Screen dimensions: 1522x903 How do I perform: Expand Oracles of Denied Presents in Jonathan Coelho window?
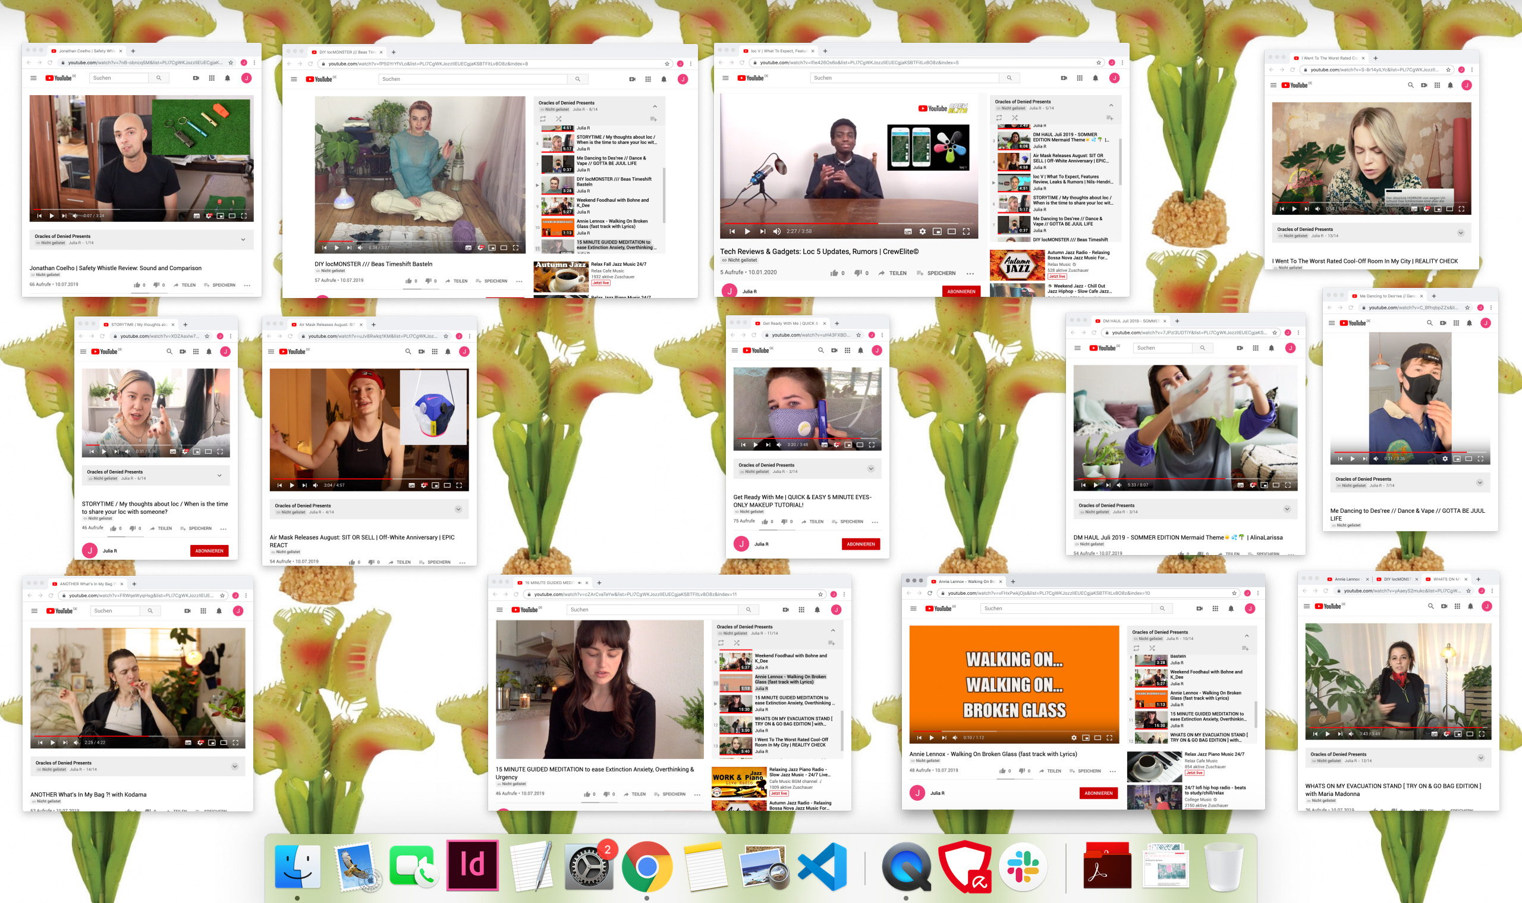click(243, 239)
